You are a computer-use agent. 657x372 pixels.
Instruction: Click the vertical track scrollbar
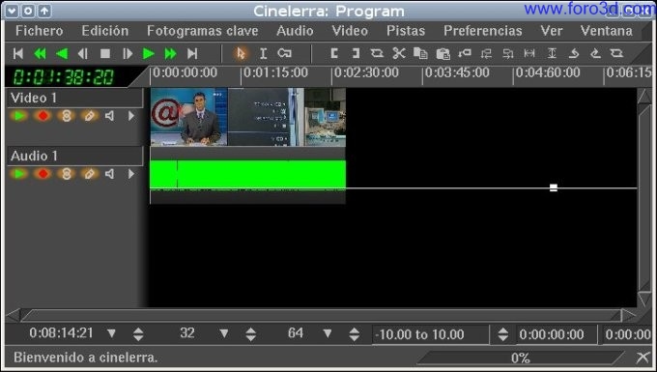point(644,197)
